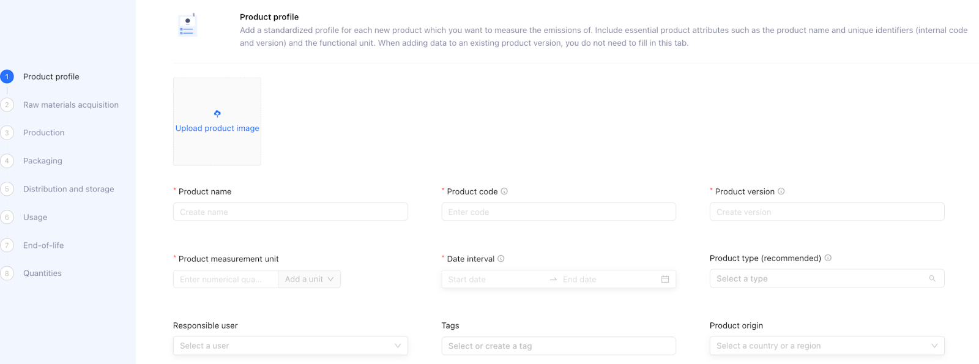Screen dimensions: 979x364
Task: Select the End-of-life step
Action: tap(43, 245)
